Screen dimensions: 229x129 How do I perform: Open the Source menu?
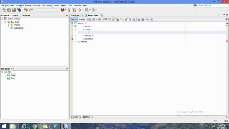click(x=28, y=6)
